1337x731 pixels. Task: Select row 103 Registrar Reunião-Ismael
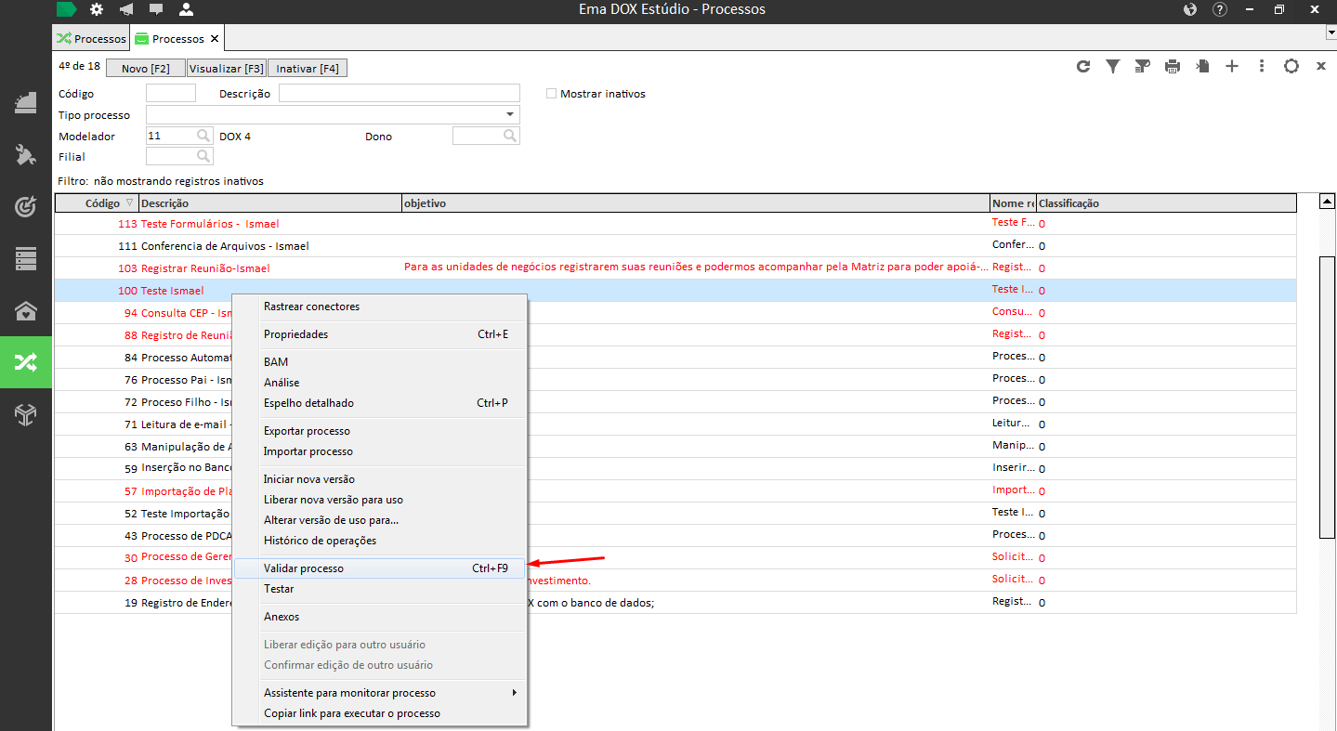pyautogui.click(x=675, y=268)
